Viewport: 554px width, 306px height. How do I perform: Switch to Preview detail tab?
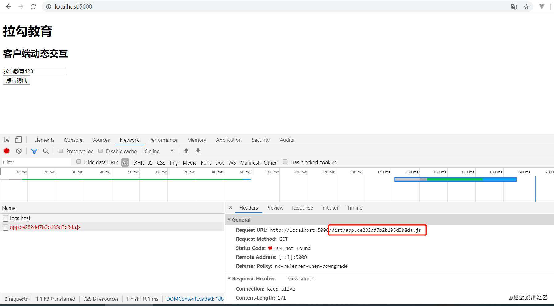[275, 208]
